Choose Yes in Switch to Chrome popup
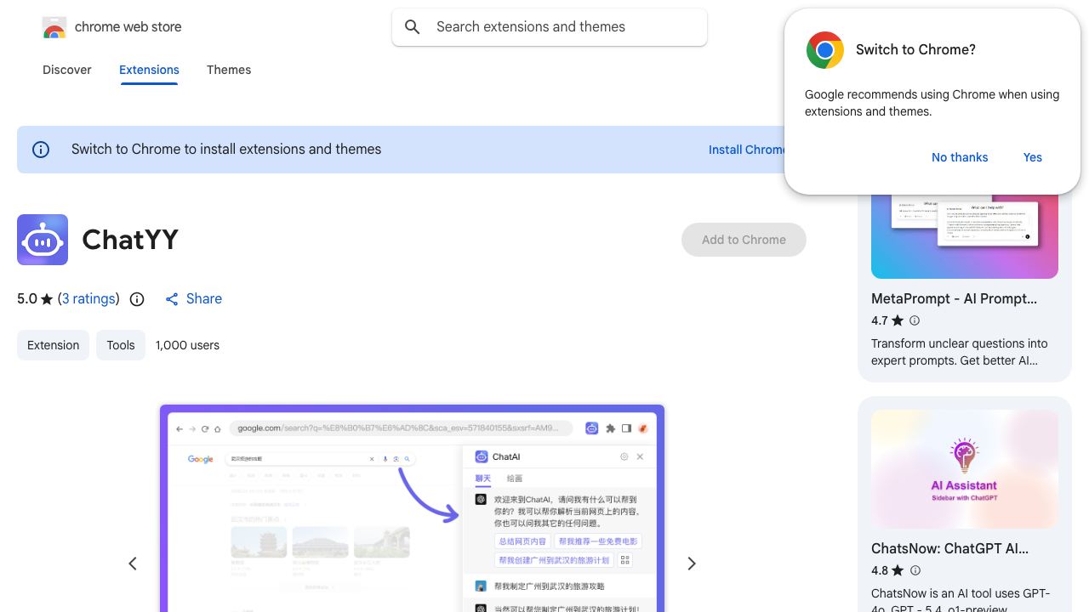The height and width of the screenshot is (612, 1089). (x=1033, y=157)
